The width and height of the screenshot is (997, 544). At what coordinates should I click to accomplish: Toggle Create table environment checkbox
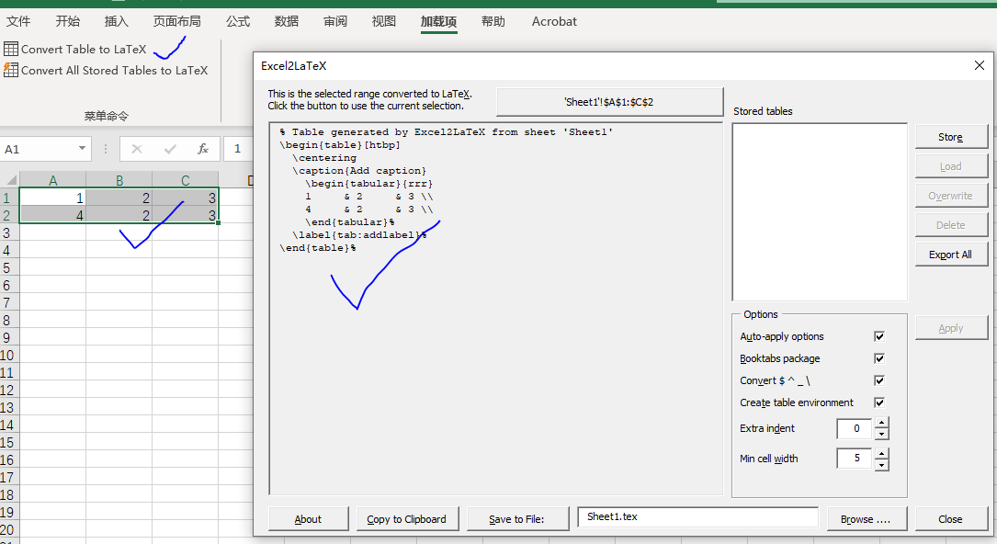coord(878,402)
